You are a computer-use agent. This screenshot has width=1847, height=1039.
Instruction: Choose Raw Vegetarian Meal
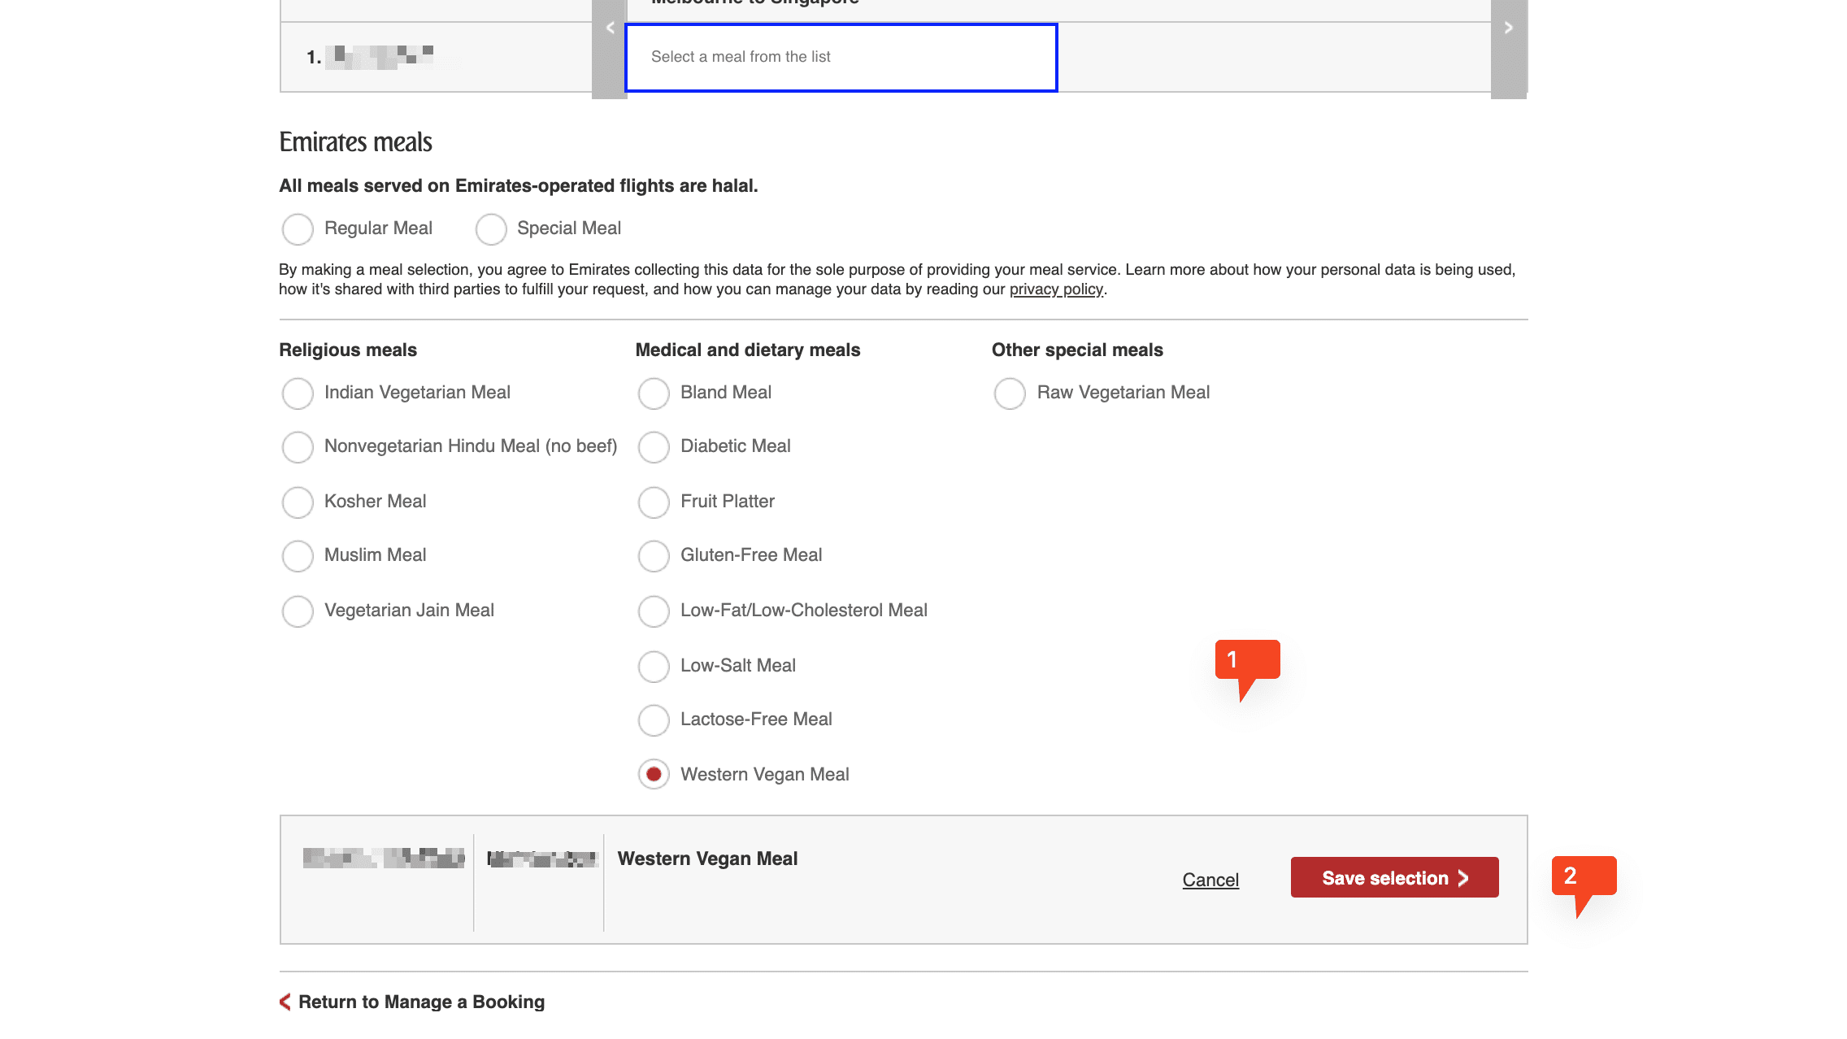pos(1010,393)
